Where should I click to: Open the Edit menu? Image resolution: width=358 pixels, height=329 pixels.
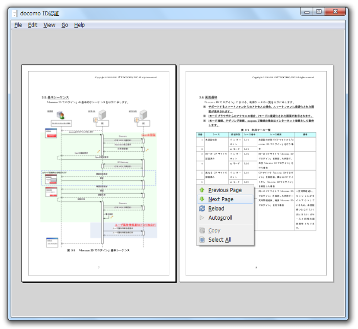[x=33, y=25]
